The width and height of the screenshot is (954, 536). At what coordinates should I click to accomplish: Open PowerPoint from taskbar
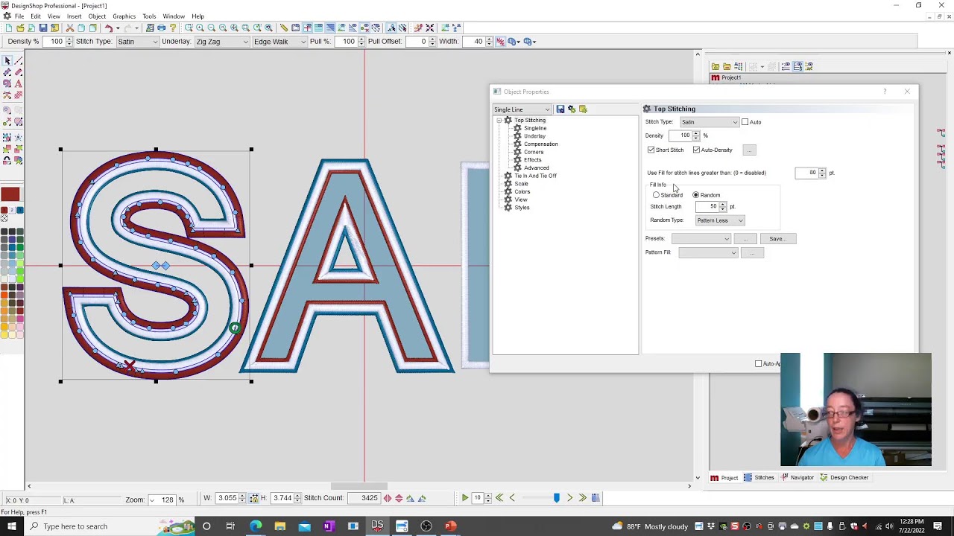point(450,526)
